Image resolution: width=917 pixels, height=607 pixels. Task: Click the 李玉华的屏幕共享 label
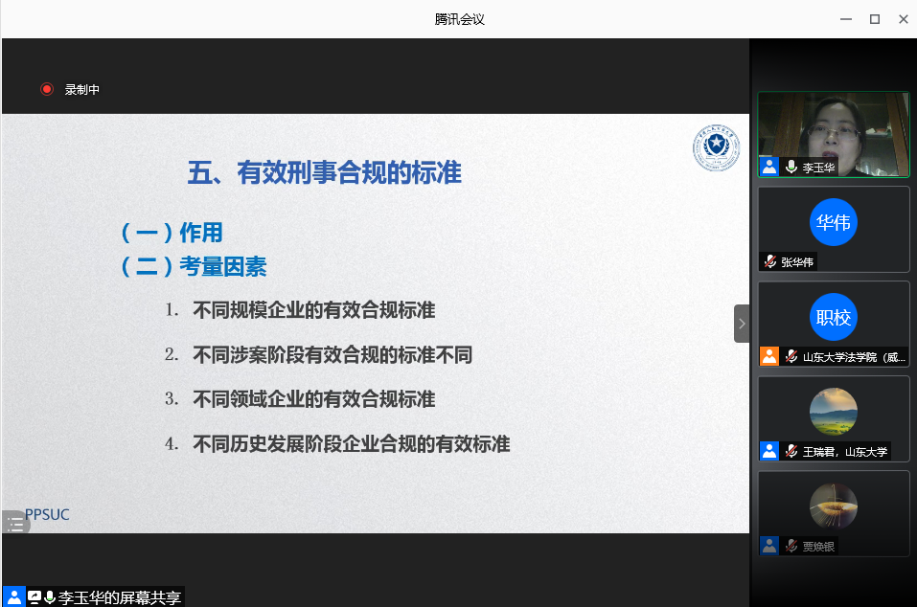pyautogui.click(x=120, y=597)
